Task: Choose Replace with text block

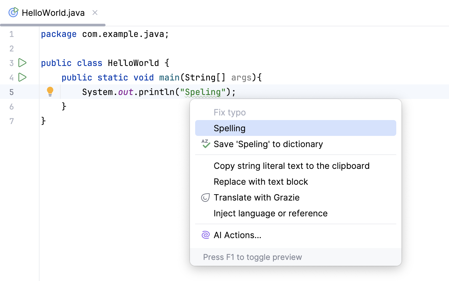Action: [x=261, y=182]
